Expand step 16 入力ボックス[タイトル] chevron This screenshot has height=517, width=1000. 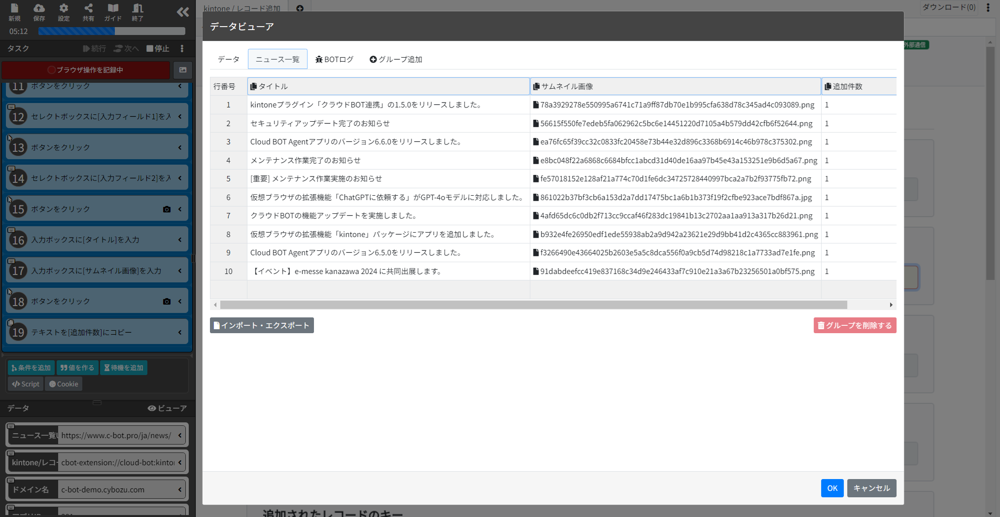[180, 240]
